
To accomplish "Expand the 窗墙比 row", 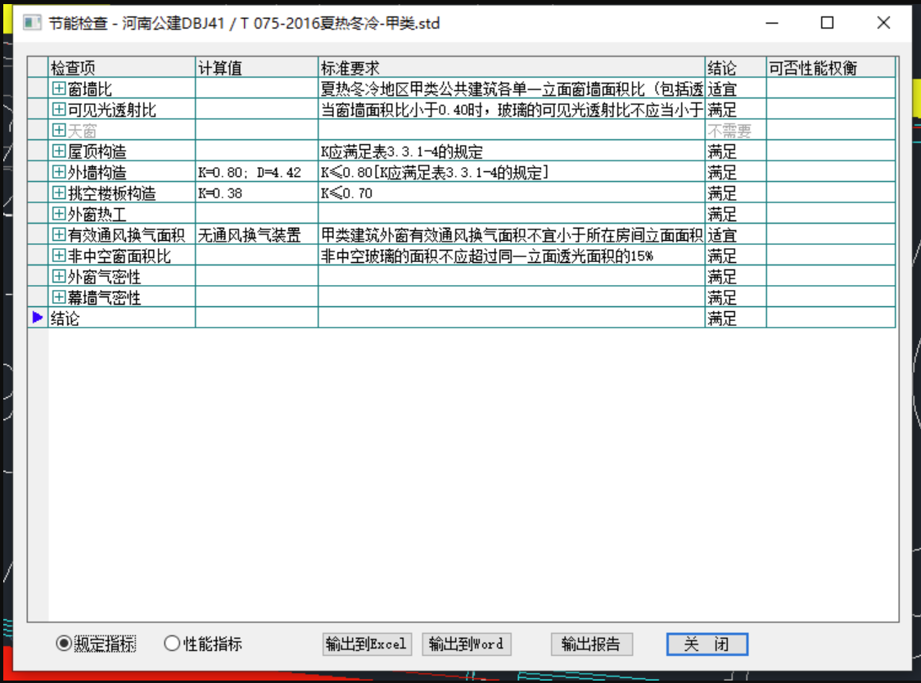I will 59,88.
